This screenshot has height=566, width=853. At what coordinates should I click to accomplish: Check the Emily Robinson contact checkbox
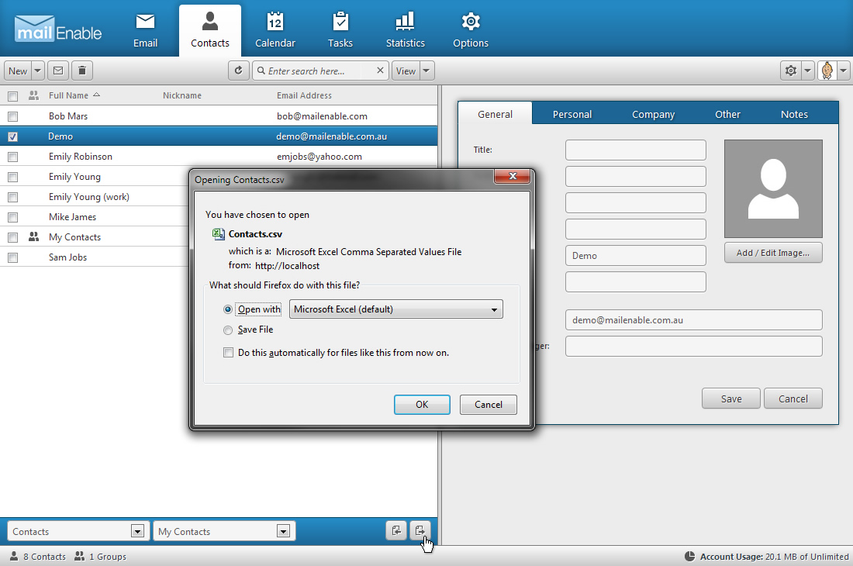pos(13,157)
